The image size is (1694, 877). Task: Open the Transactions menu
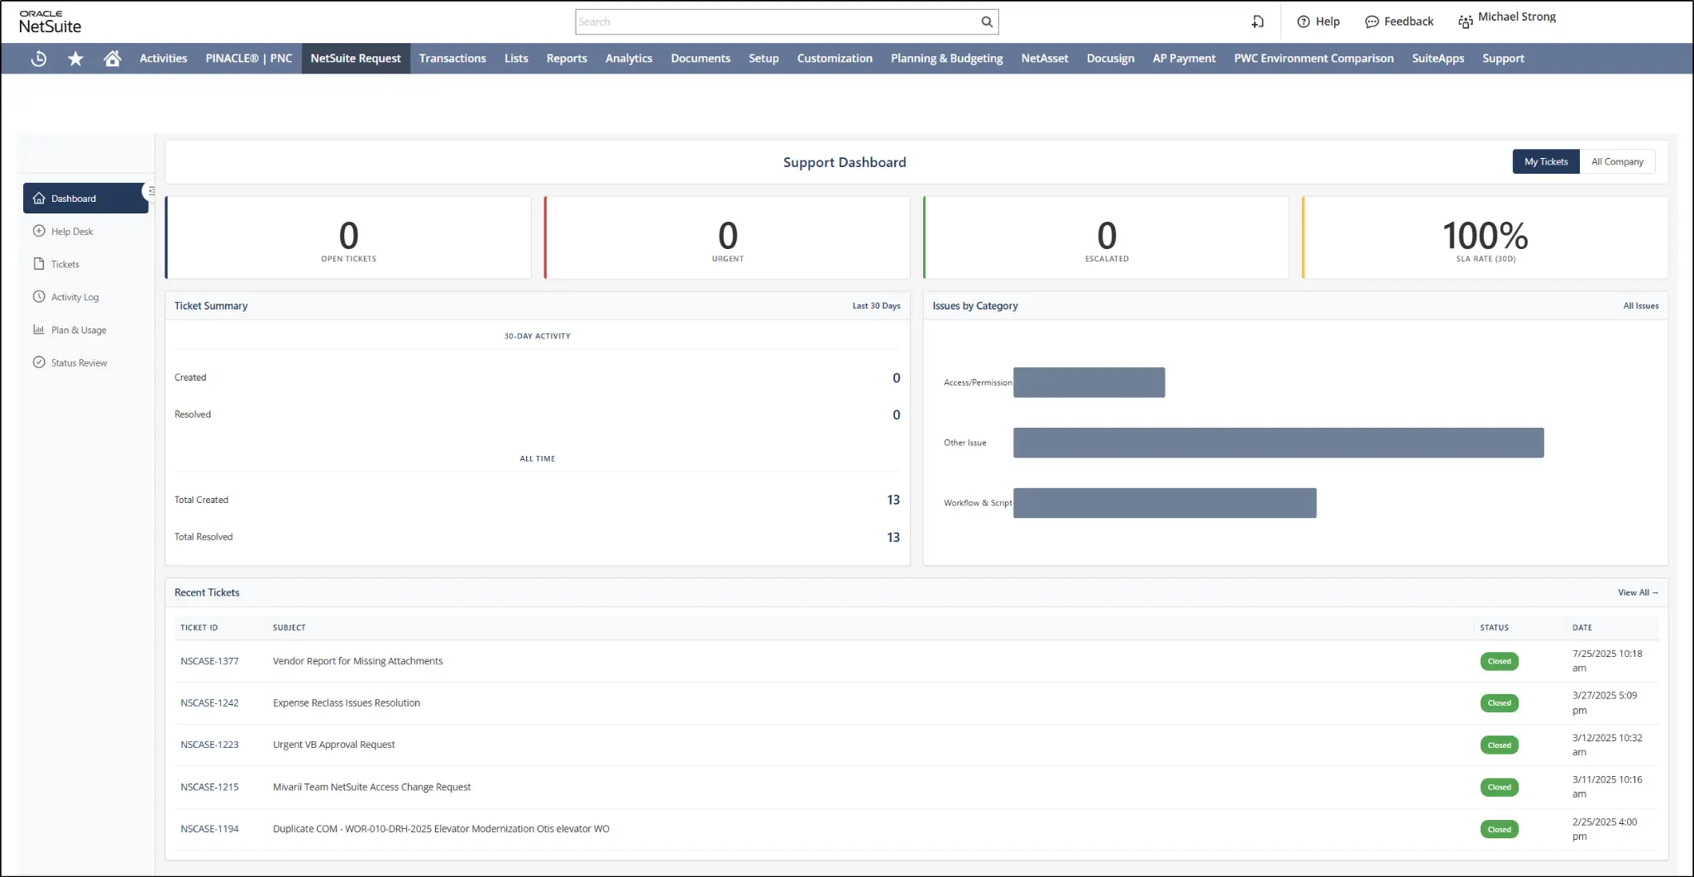coord(452,59)
